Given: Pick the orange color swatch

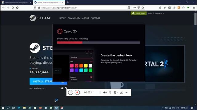Looking at the screenshot, I should [81, 66].
